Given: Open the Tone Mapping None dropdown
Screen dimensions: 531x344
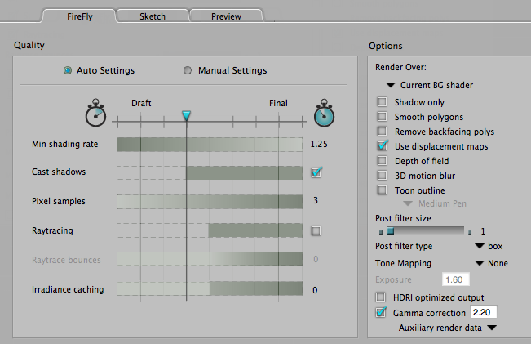Looking at the screenshot, I should [491, 263].
